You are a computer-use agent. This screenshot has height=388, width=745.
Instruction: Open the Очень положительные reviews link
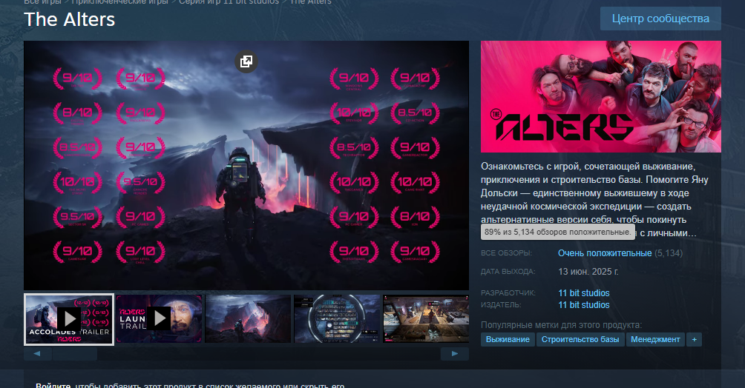[604, 253]
